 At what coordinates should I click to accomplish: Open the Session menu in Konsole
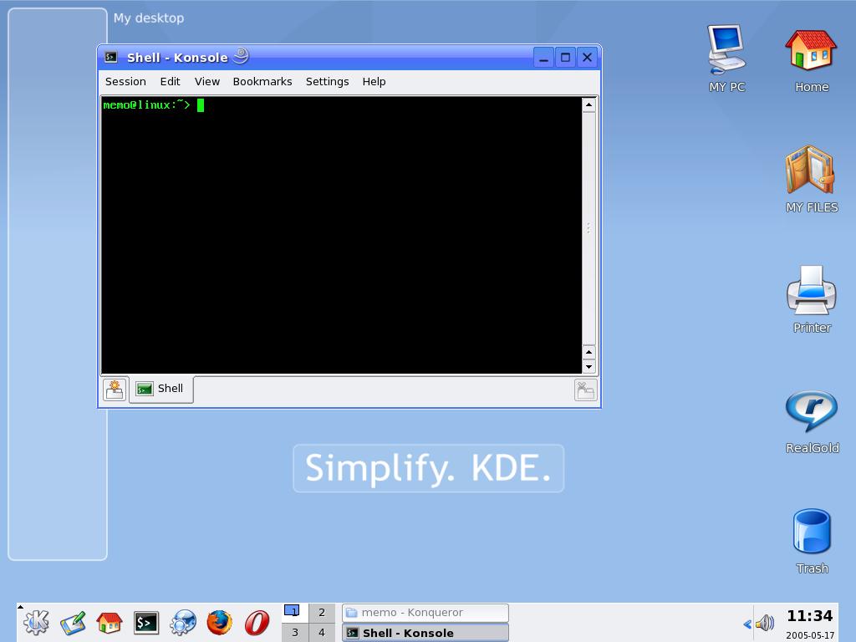click(125, 81)
